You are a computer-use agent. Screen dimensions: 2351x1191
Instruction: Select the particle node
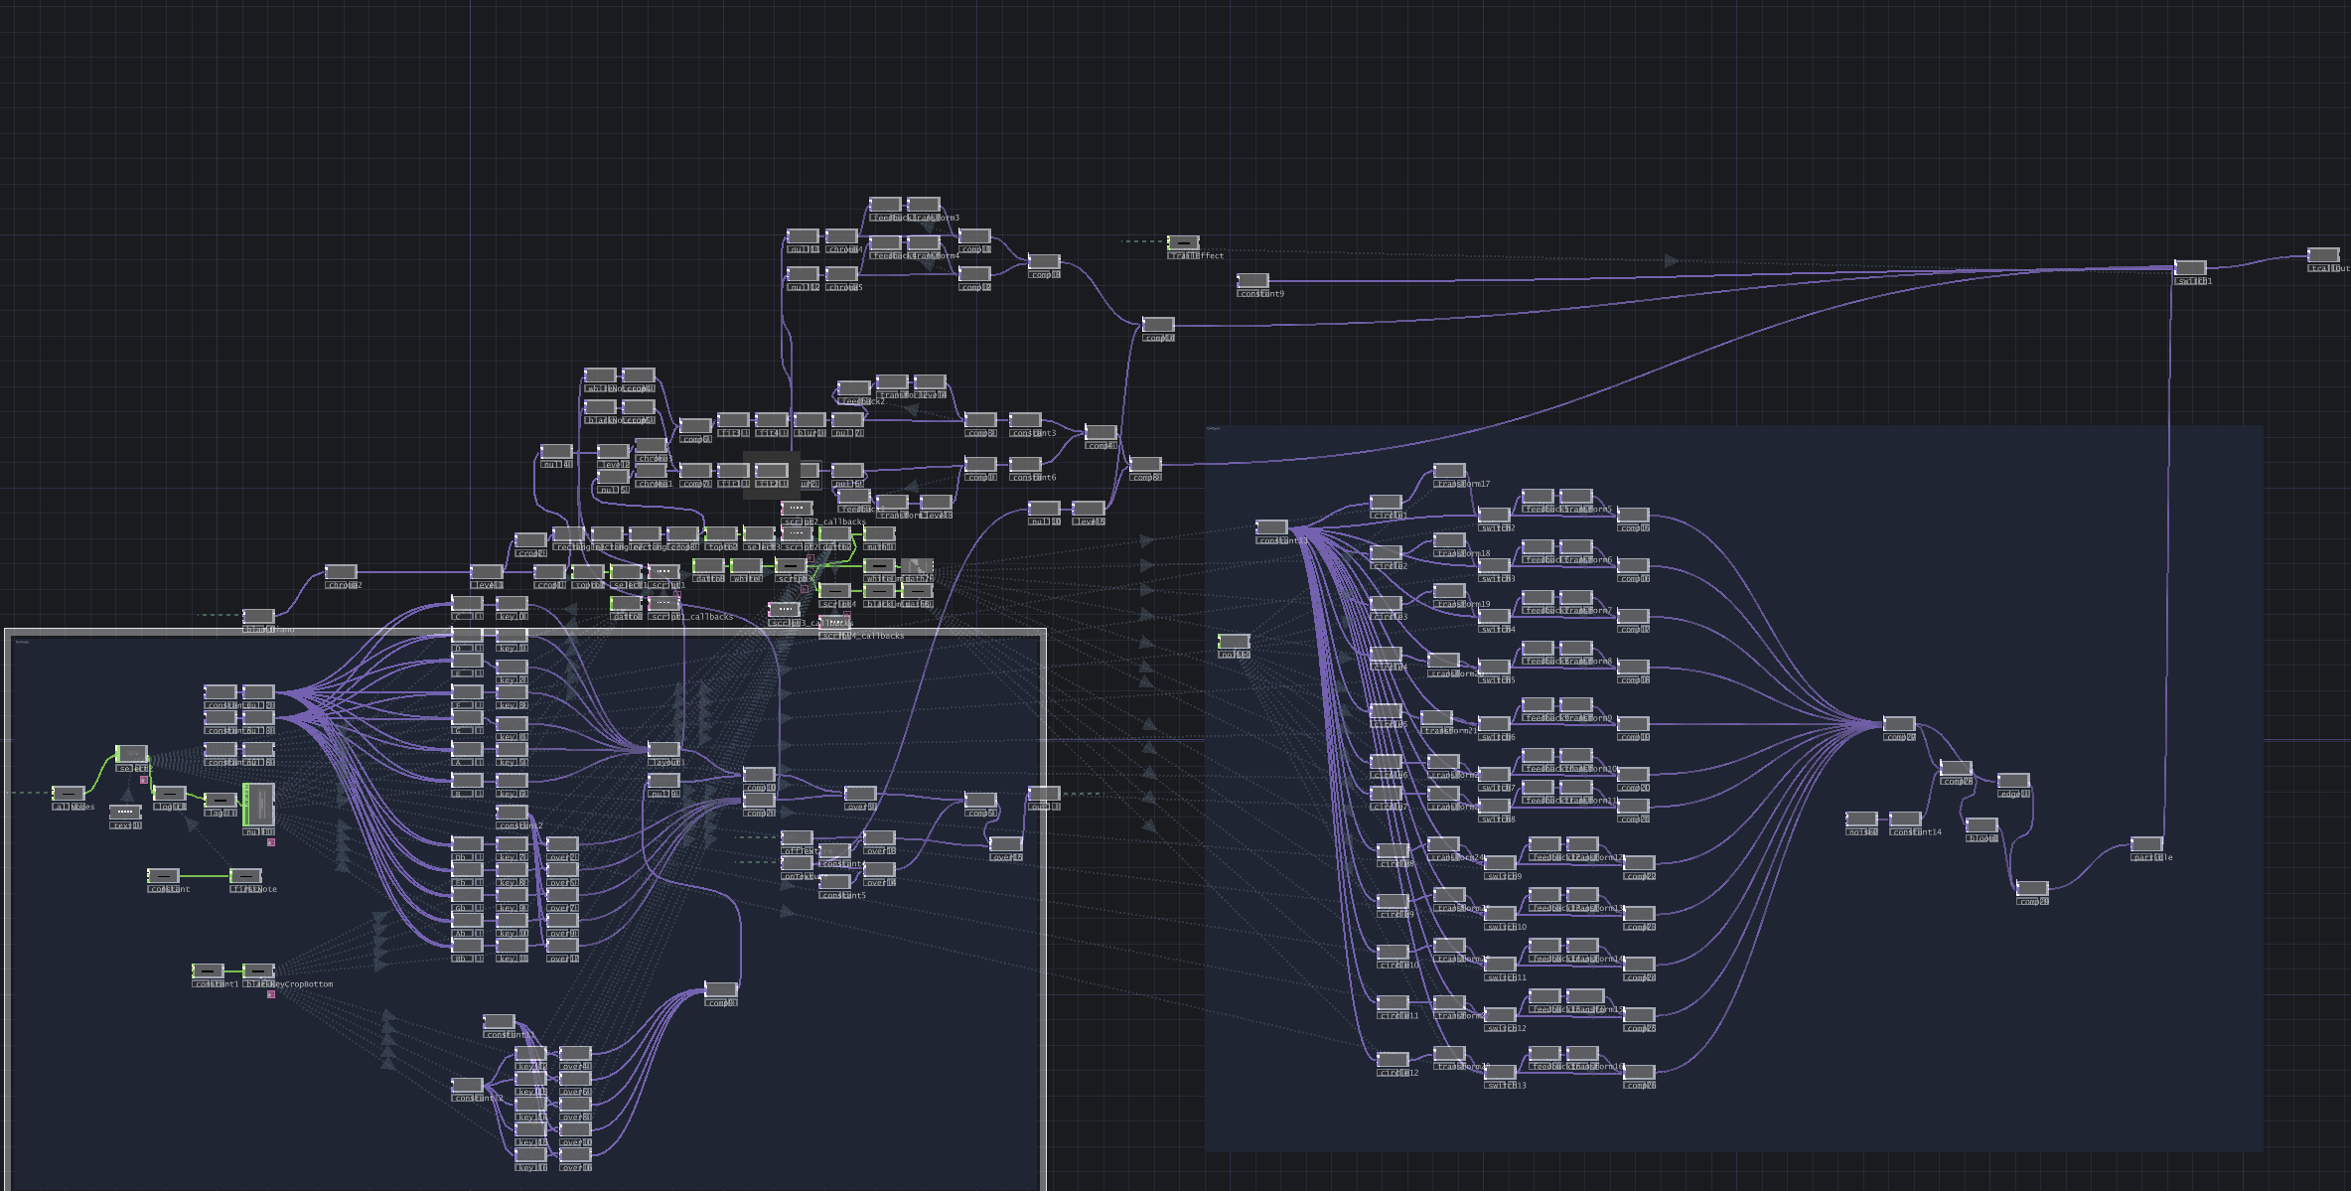2146,843
